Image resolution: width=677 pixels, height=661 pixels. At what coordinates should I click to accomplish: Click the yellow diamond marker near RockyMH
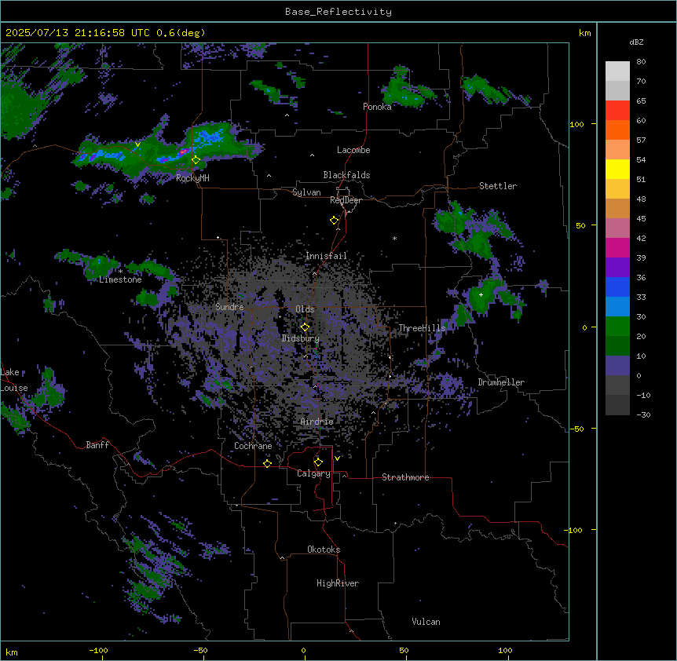[196, 160]
